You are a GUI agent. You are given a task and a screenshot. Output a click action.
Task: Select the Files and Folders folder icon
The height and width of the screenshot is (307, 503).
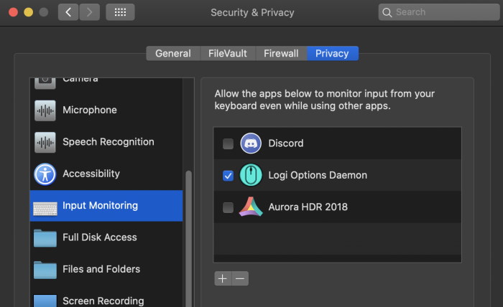coord(45,270)
